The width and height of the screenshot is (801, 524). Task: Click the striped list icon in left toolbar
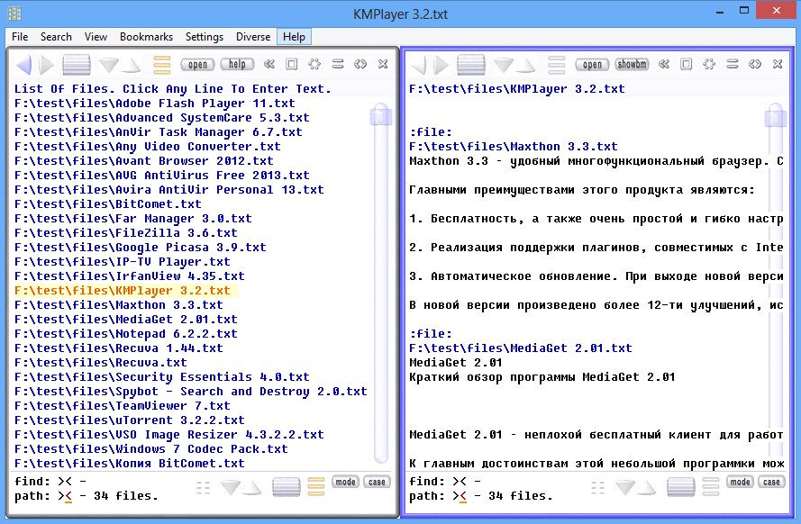[x=77, y=65]
